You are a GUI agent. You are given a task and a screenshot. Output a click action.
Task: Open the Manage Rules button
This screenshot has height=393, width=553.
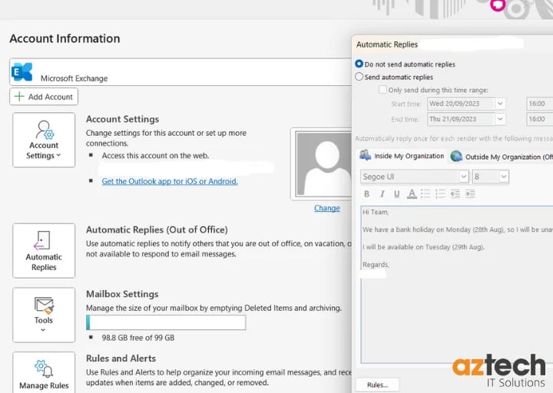click(44, 373)
